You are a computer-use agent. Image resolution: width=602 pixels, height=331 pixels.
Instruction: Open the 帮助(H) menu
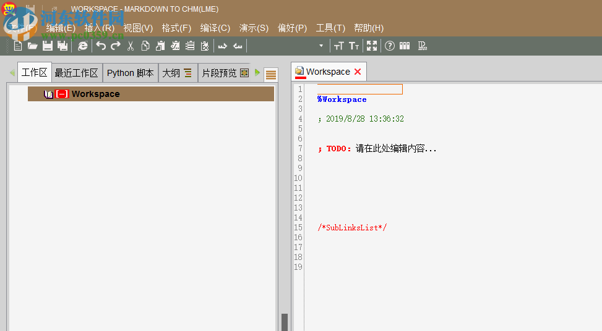point(369,28)
